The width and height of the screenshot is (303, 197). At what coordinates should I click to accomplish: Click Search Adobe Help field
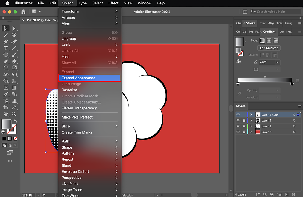[275, 12]
